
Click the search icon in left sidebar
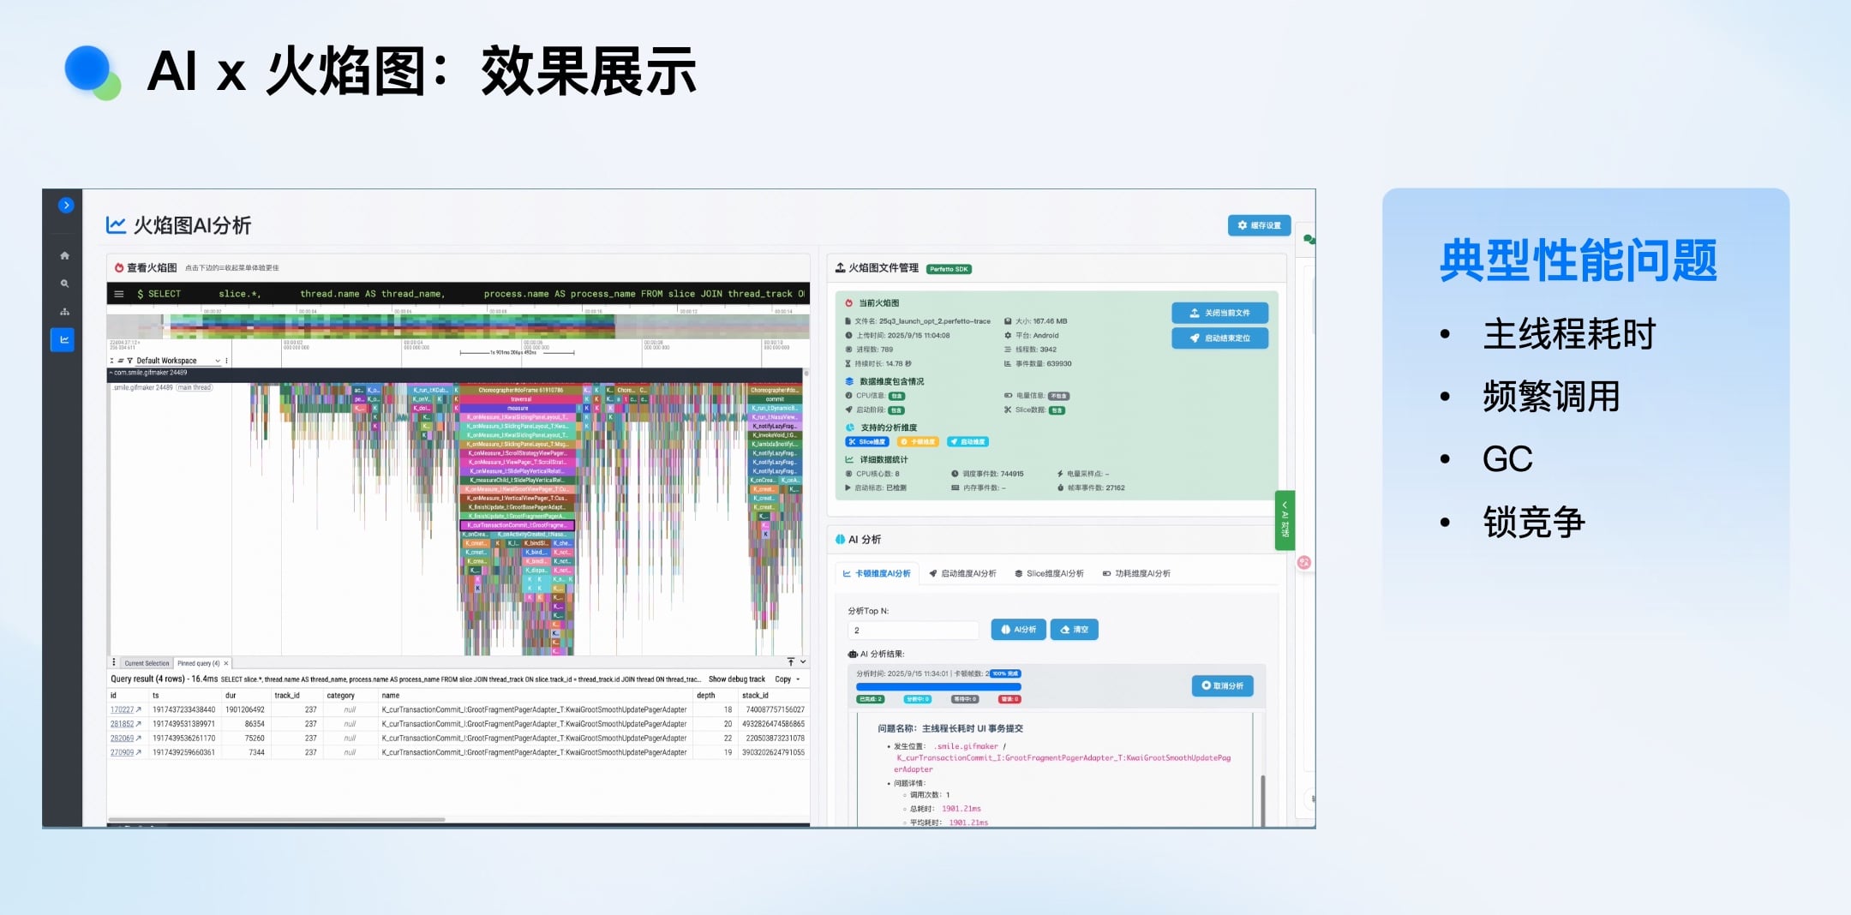pyautogui.click(x=64, y=284)
